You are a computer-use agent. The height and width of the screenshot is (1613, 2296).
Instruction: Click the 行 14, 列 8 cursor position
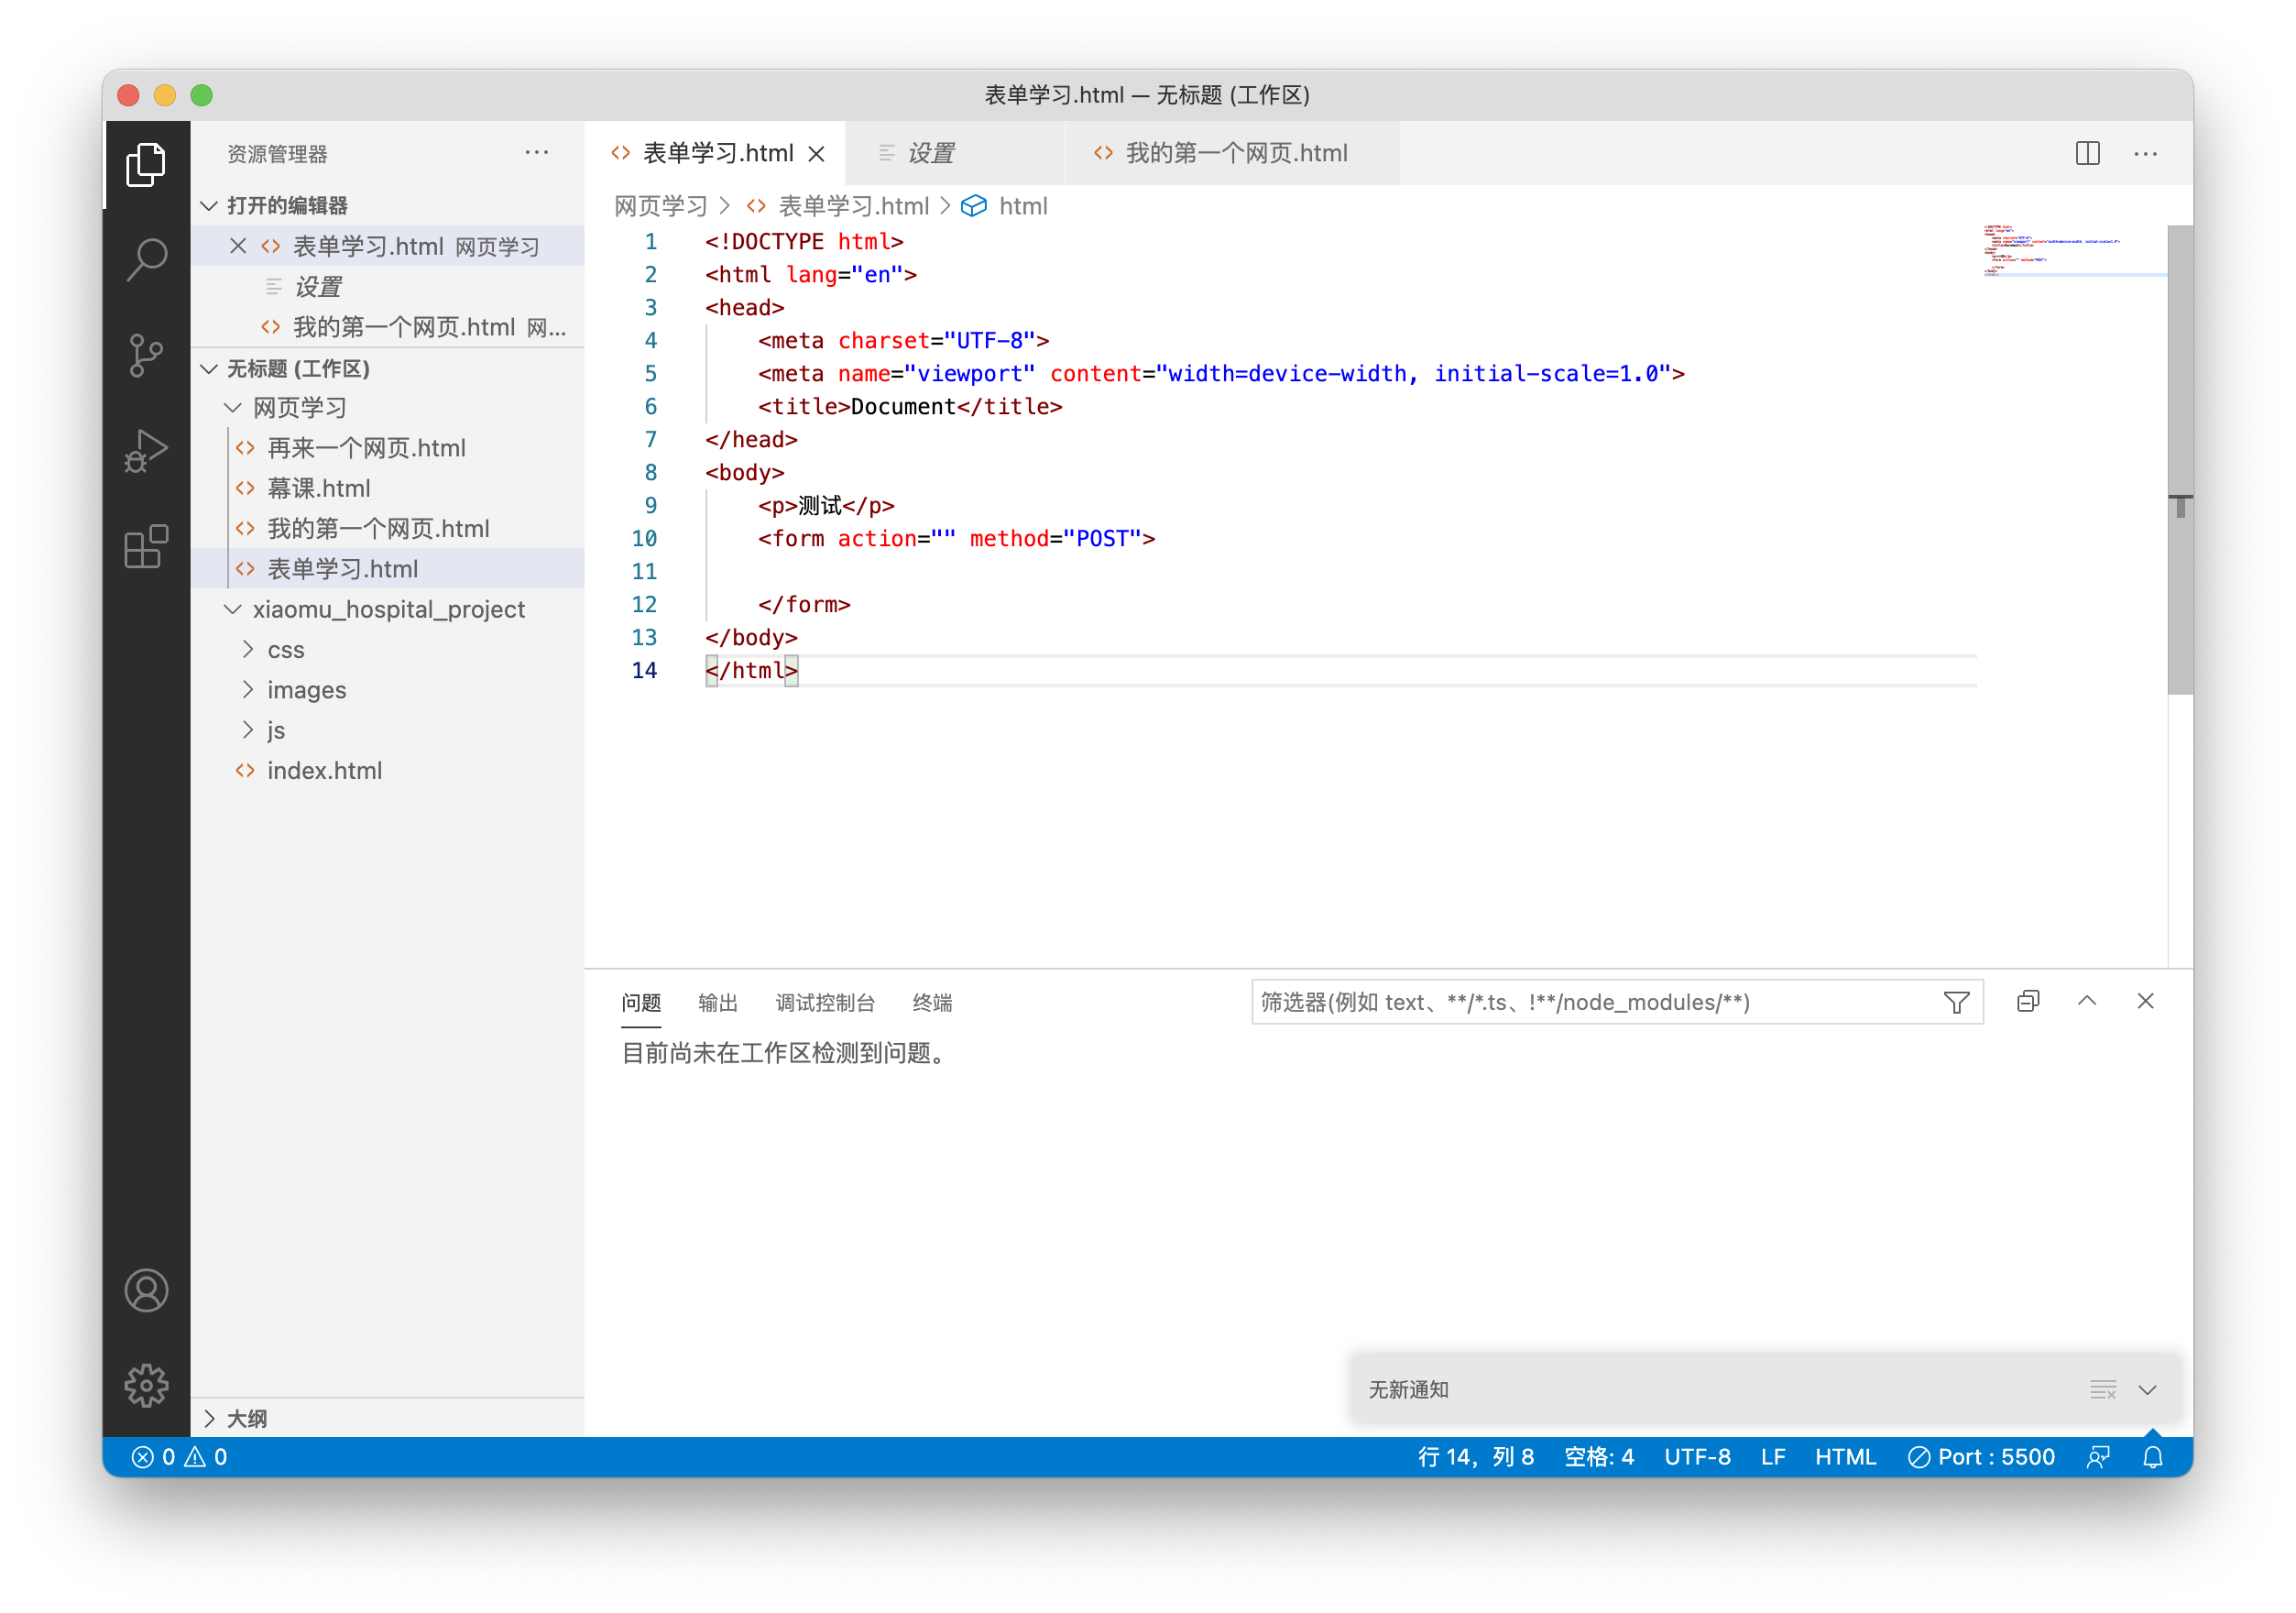coord(1475,1457)
